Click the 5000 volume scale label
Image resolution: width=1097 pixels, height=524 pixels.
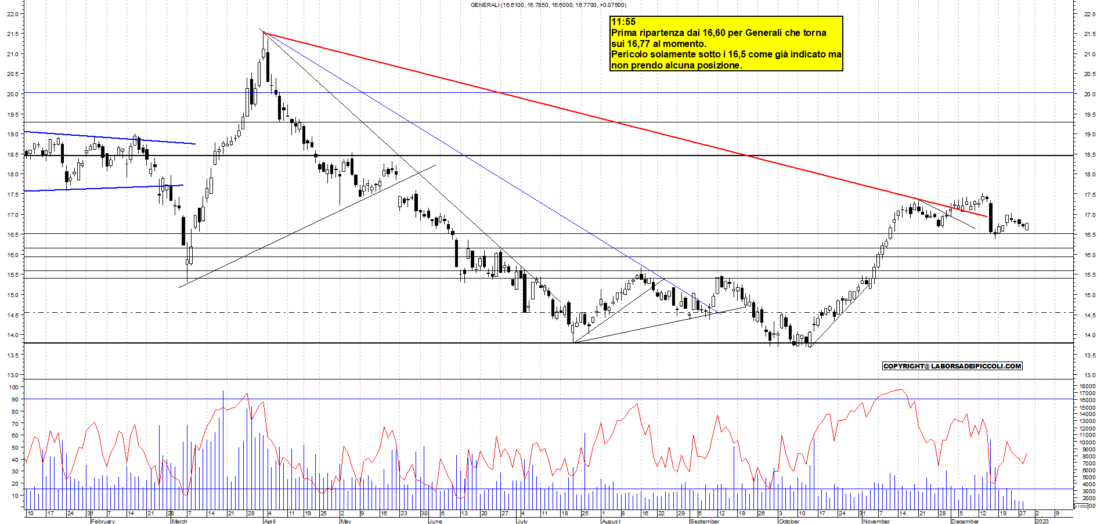click(x=1089, y=478)
